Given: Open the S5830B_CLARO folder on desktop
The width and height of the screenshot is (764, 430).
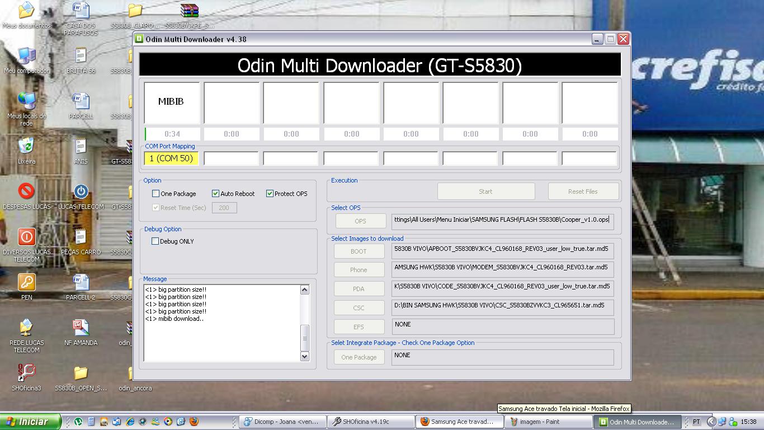Looking at the screenshot, I should click(134, 15).
